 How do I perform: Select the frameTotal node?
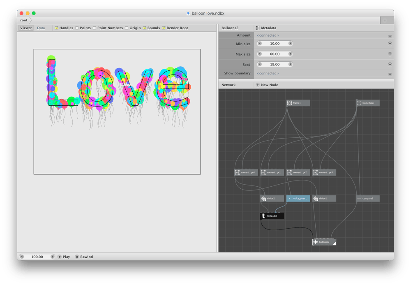tap(367, 103)
